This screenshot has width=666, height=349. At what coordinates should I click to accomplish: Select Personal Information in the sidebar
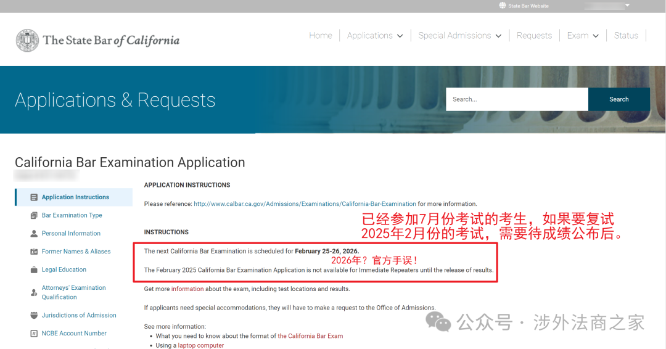(71, 233)
